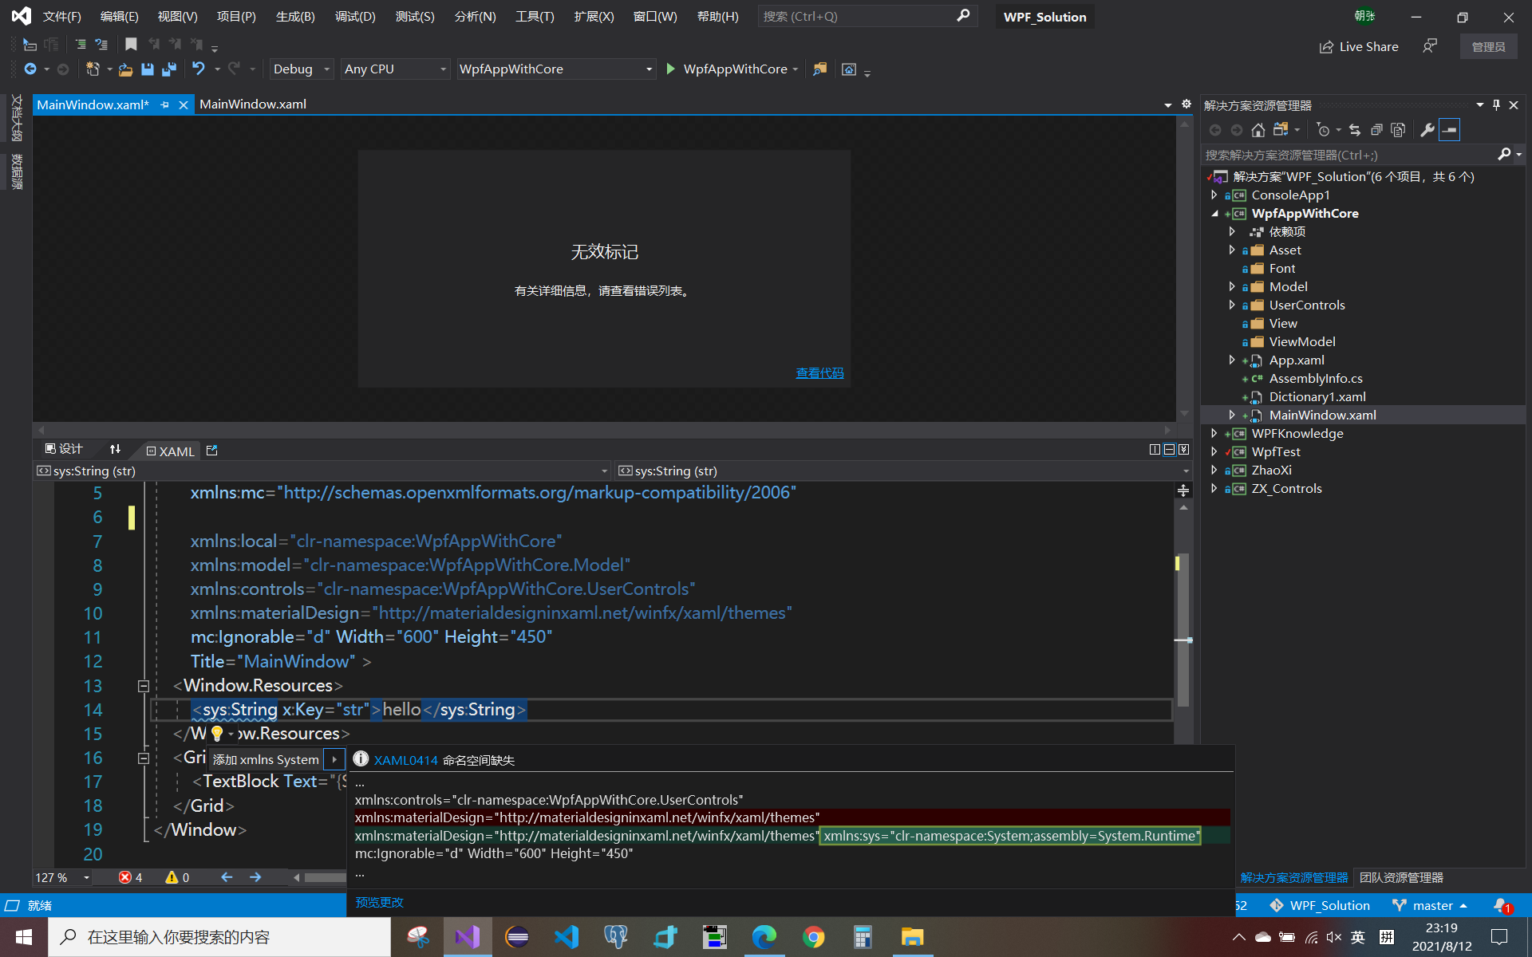Image resolution: width=1532 pixels, height=957 pixels.
Task: Switch to the second MainWindow.xaml tab
Action: [x=252, y=104]
